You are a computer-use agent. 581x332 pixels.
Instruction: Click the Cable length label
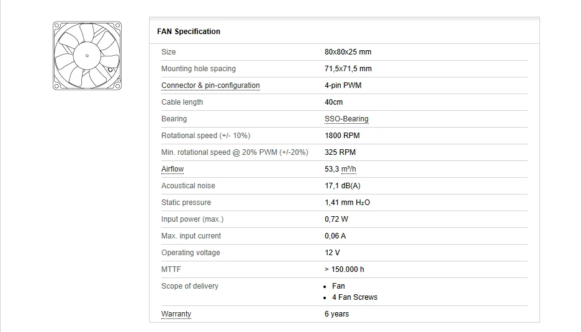pyautogui.click(x=182, y=102)
